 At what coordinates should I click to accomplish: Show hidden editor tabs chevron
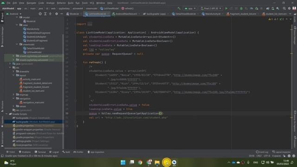(x=290, y=14)
